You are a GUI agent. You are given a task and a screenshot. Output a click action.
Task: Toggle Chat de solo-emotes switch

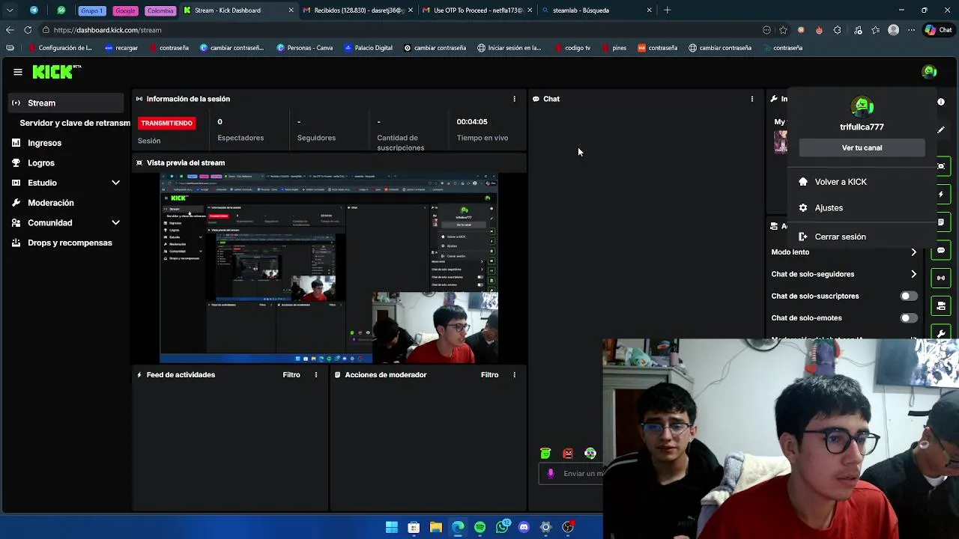click(x=908, y=318)
